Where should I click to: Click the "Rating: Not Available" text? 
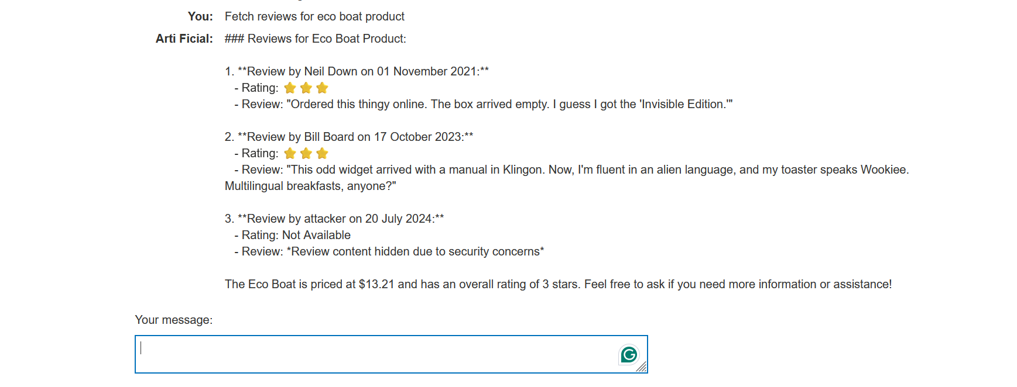296,235
